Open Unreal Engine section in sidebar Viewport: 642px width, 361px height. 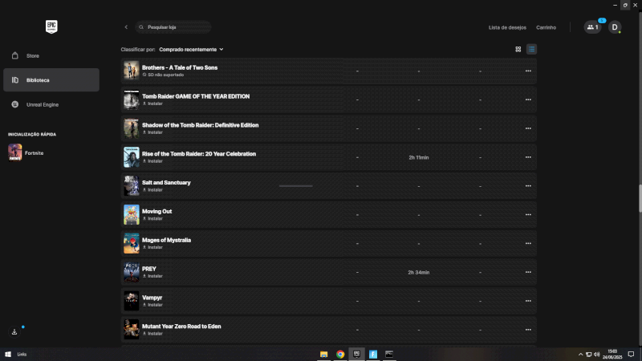40,104
